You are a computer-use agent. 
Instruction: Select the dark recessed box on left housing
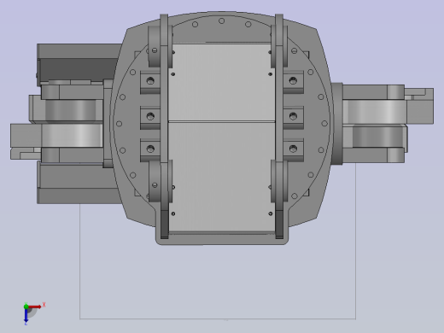[79, 69]
